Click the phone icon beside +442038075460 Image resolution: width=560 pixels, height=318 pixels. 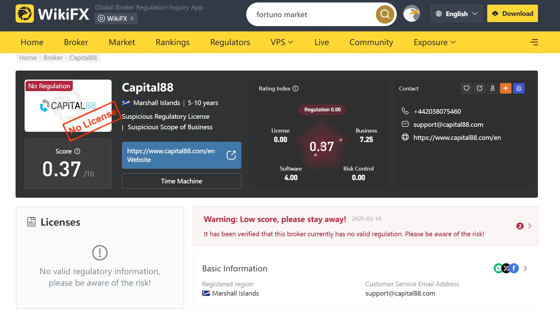405,111
